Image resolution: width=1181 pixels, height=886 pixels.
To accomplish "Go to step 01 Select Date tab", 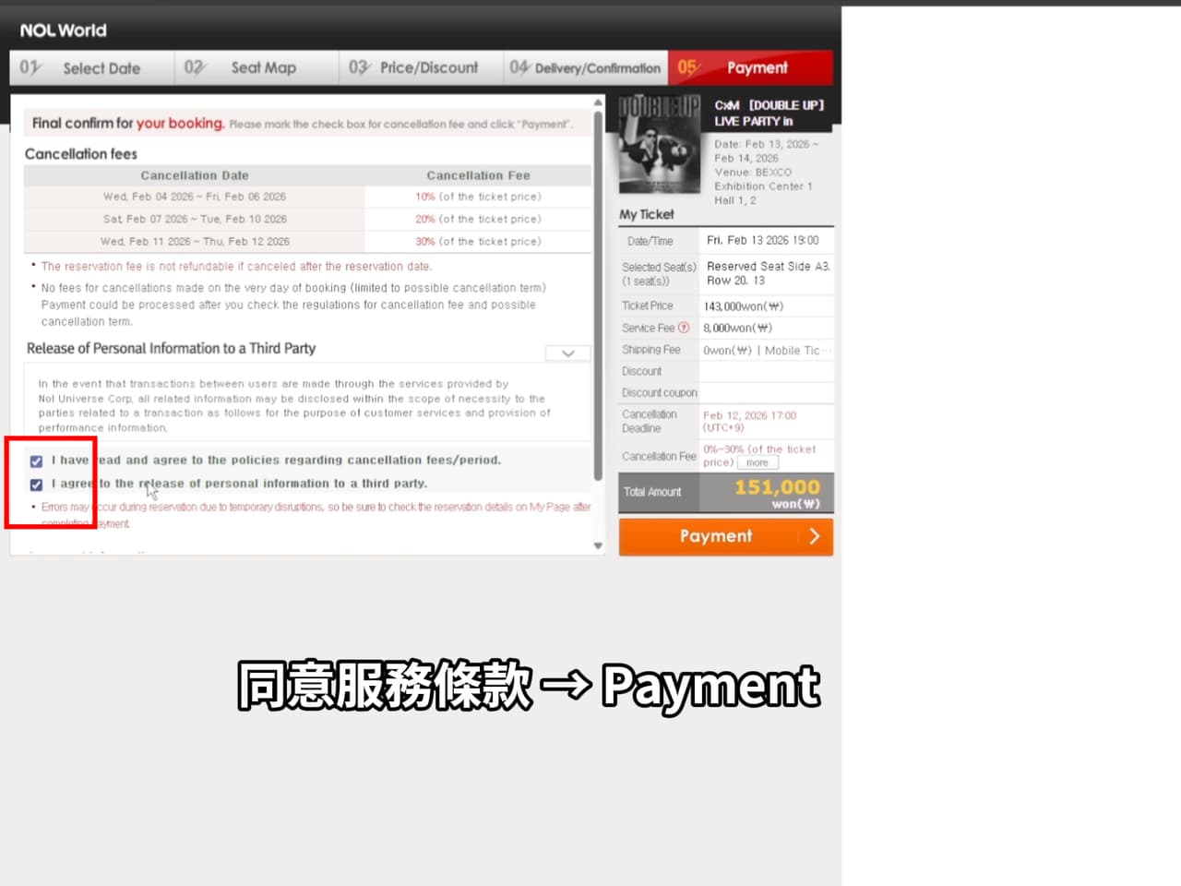I will pos(92,67).
